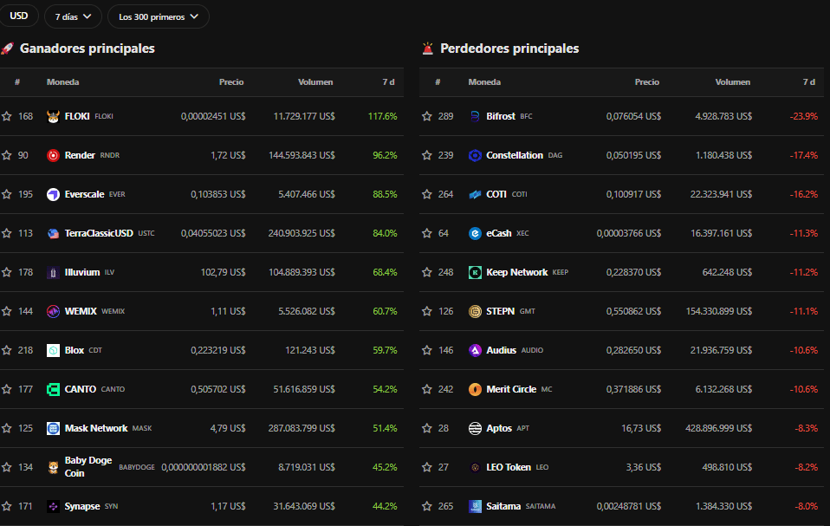The height and width of the screenshot is (526, 830).
Task: Click the Keep Network coin logo
Action: coord(475,272)
